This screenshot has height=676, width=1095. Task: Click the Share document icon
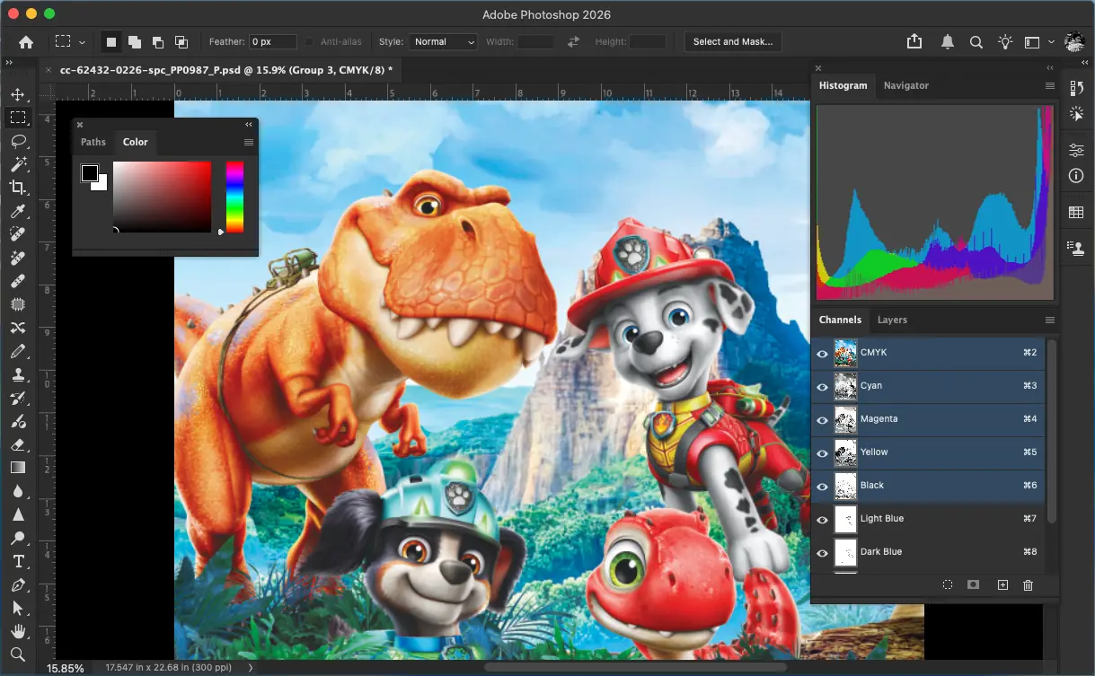coord(914,41)
